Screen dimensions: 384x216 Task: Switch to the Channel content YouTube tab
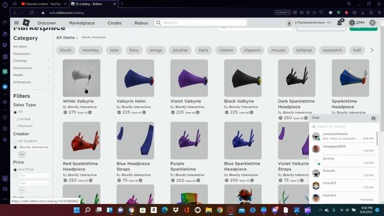click(x=44, y=4)
